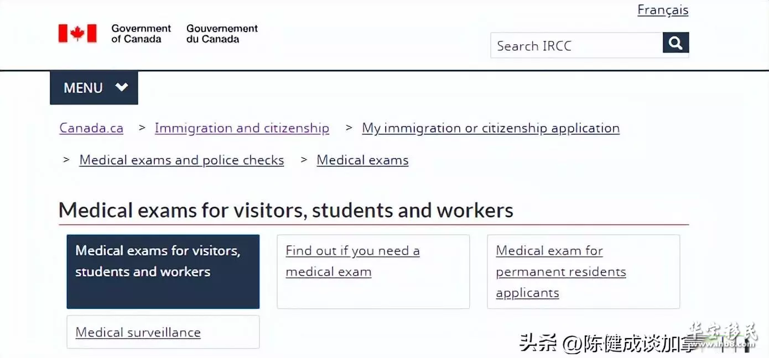The height and width of the screenshot is (358, 769).
Task: Click the Government of Canada wordmark
Action: coord(141,34)
